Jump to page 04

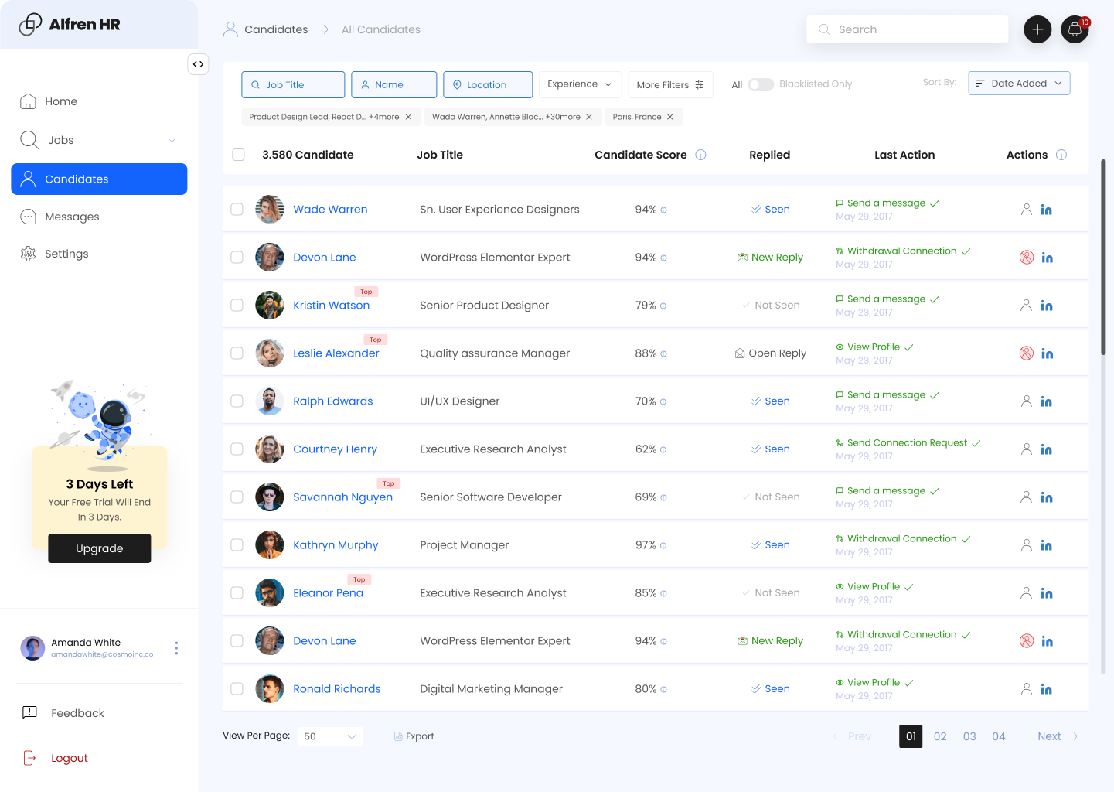pos(999,736)
